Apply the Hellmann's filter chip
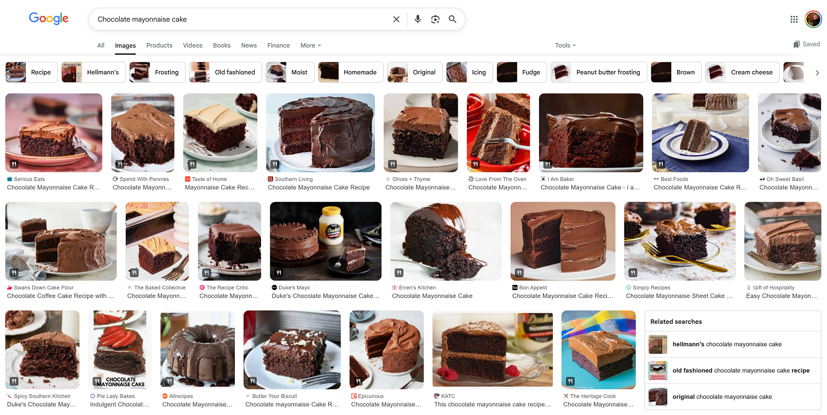 (x=94, y=72)
